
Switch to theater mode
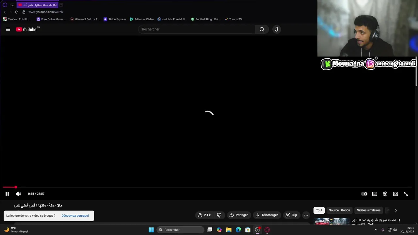tap(395, 194)
